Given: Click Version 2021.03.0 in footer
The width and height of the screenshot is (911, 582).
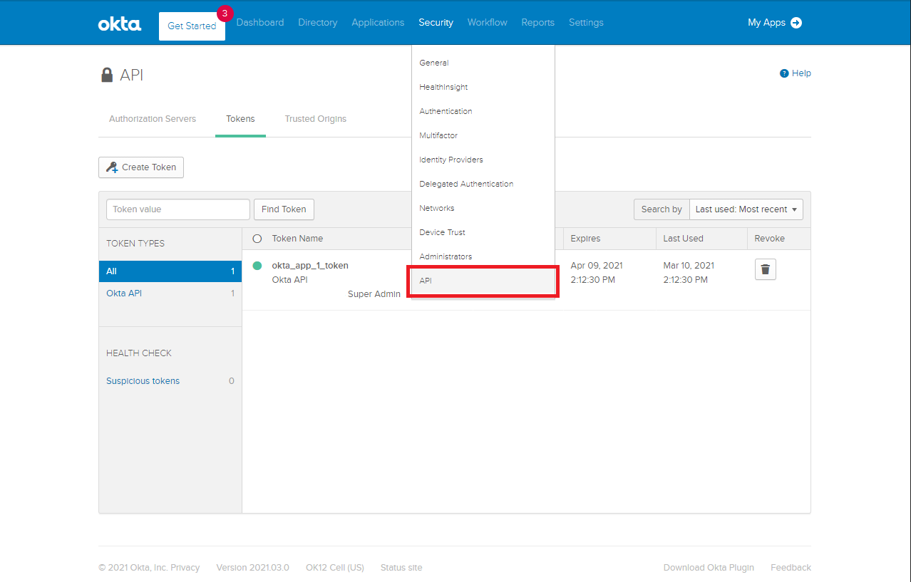Looking at the screenshot, I should tap(252, 568).
